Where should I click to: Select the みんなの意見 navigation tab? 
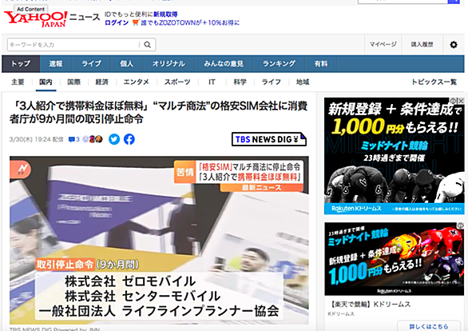coord(224,64)
